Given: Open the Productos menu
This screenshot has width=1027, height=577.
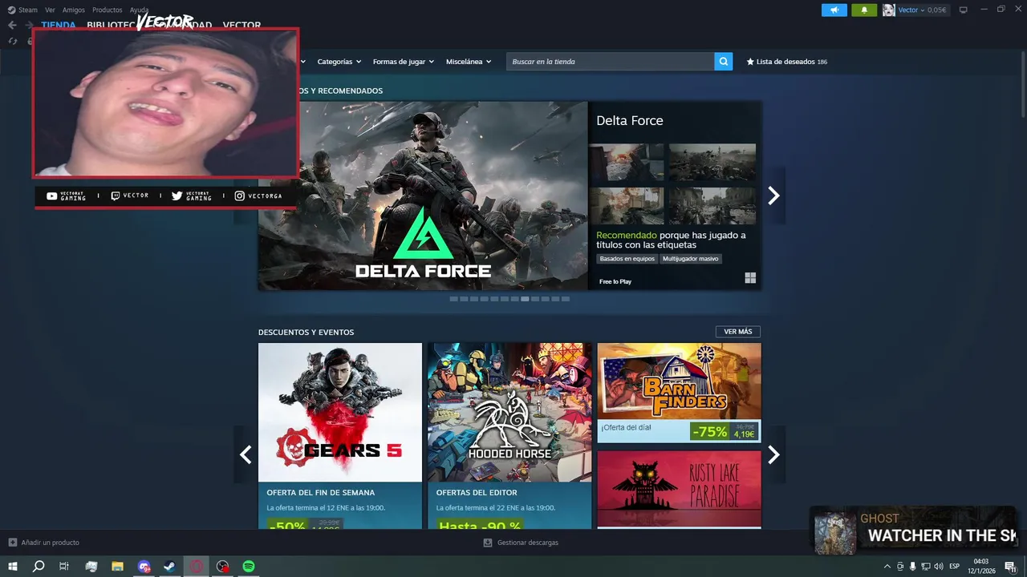Looking at the screenshot, I should [x=108, y=10].
